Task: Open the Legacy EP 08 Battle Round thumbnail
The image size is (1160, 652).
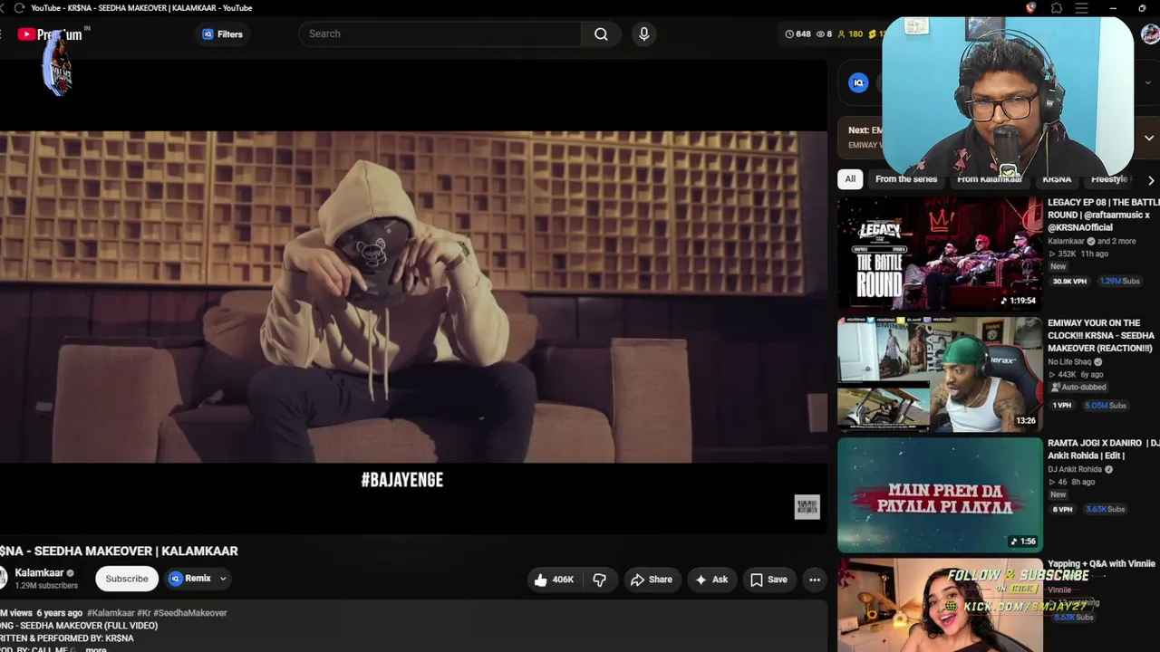Action: pyautogui.click(x=940, y=253)
